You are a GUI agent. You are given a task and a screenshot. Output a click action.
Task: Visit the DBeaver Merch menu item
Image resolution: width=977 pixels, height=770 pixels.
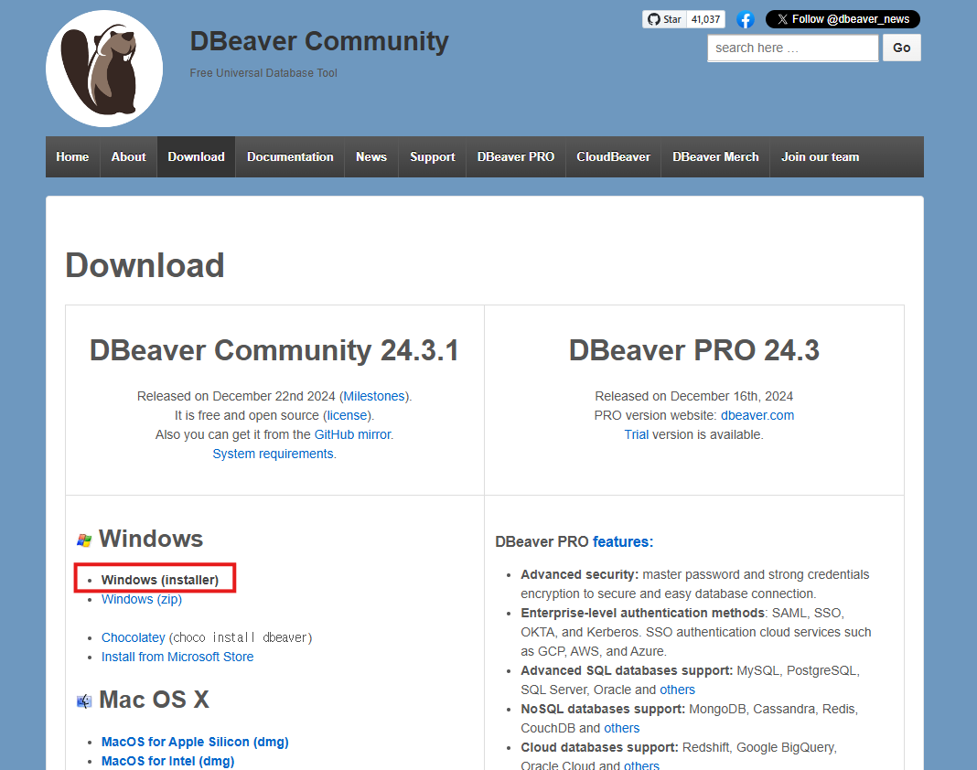[x=715, y=157]
